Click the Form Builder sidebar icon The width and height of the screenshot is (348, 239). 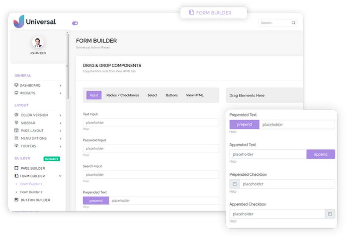[x=16, y=176]
